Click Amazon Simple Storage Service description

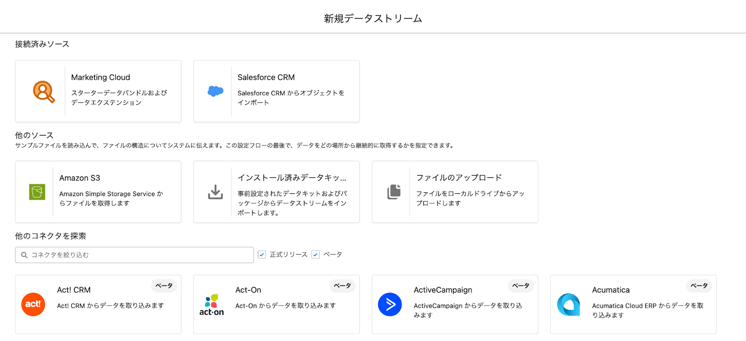point(111,198)
